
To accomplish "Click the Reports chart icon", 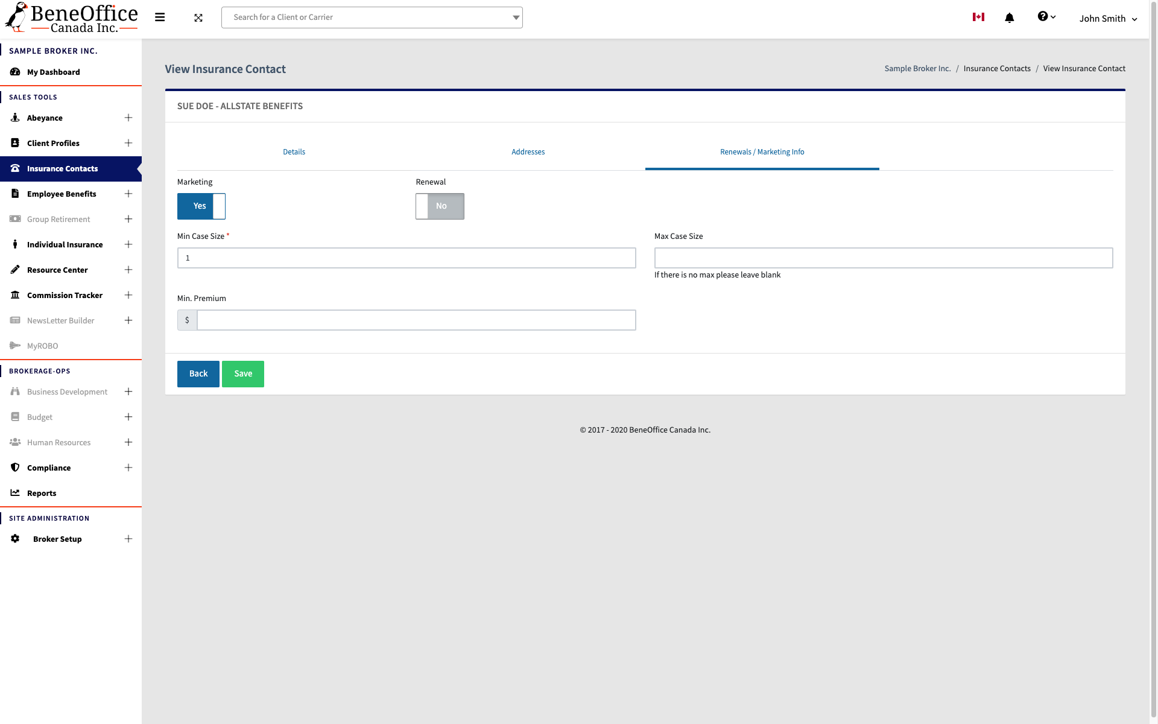I will tap(15, 493).
